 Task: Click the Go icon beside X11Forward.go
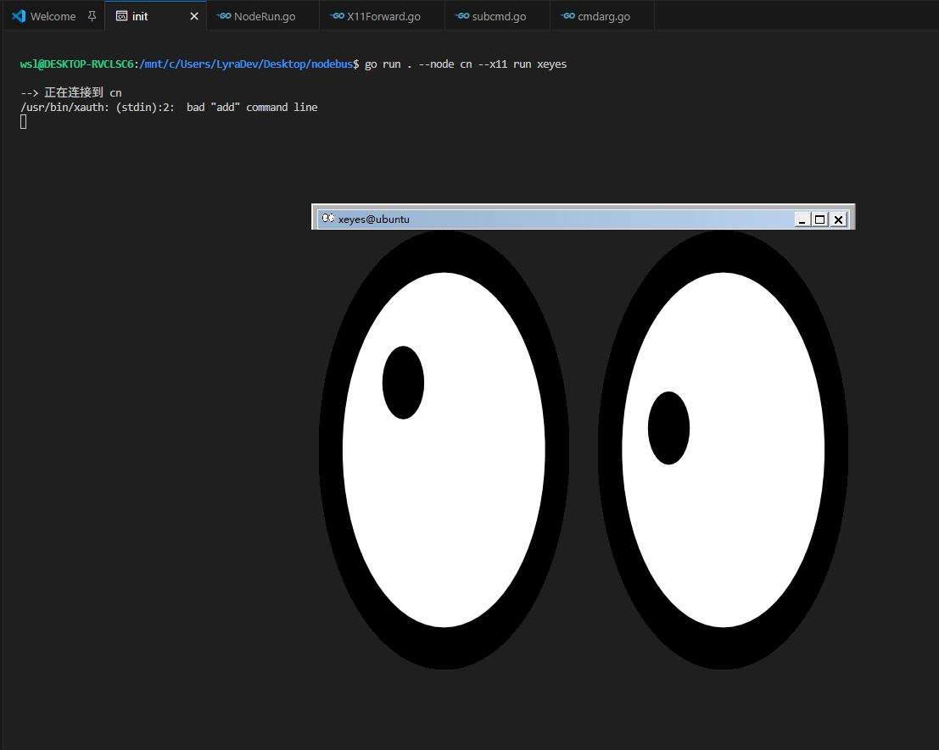[337, 16]
